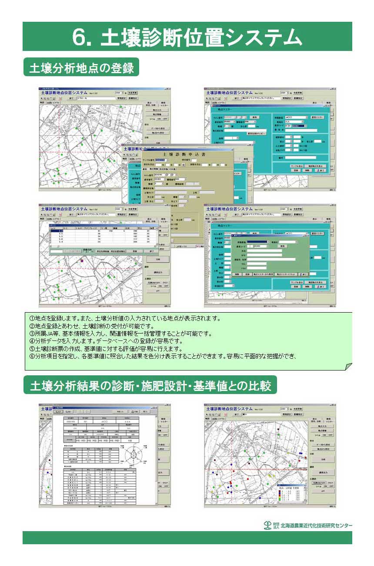Select 検索 マスター tab in color-coded results map window

[x=330, y=420]
